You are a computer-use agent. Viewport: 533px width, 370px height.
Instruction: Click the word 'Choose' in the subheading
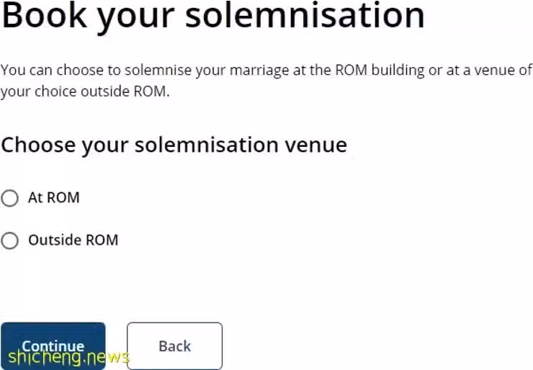click(38, 145)
